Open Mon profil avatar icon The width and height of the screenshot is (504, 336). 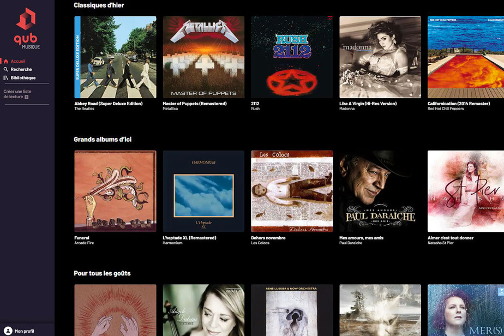pos(8,331)
